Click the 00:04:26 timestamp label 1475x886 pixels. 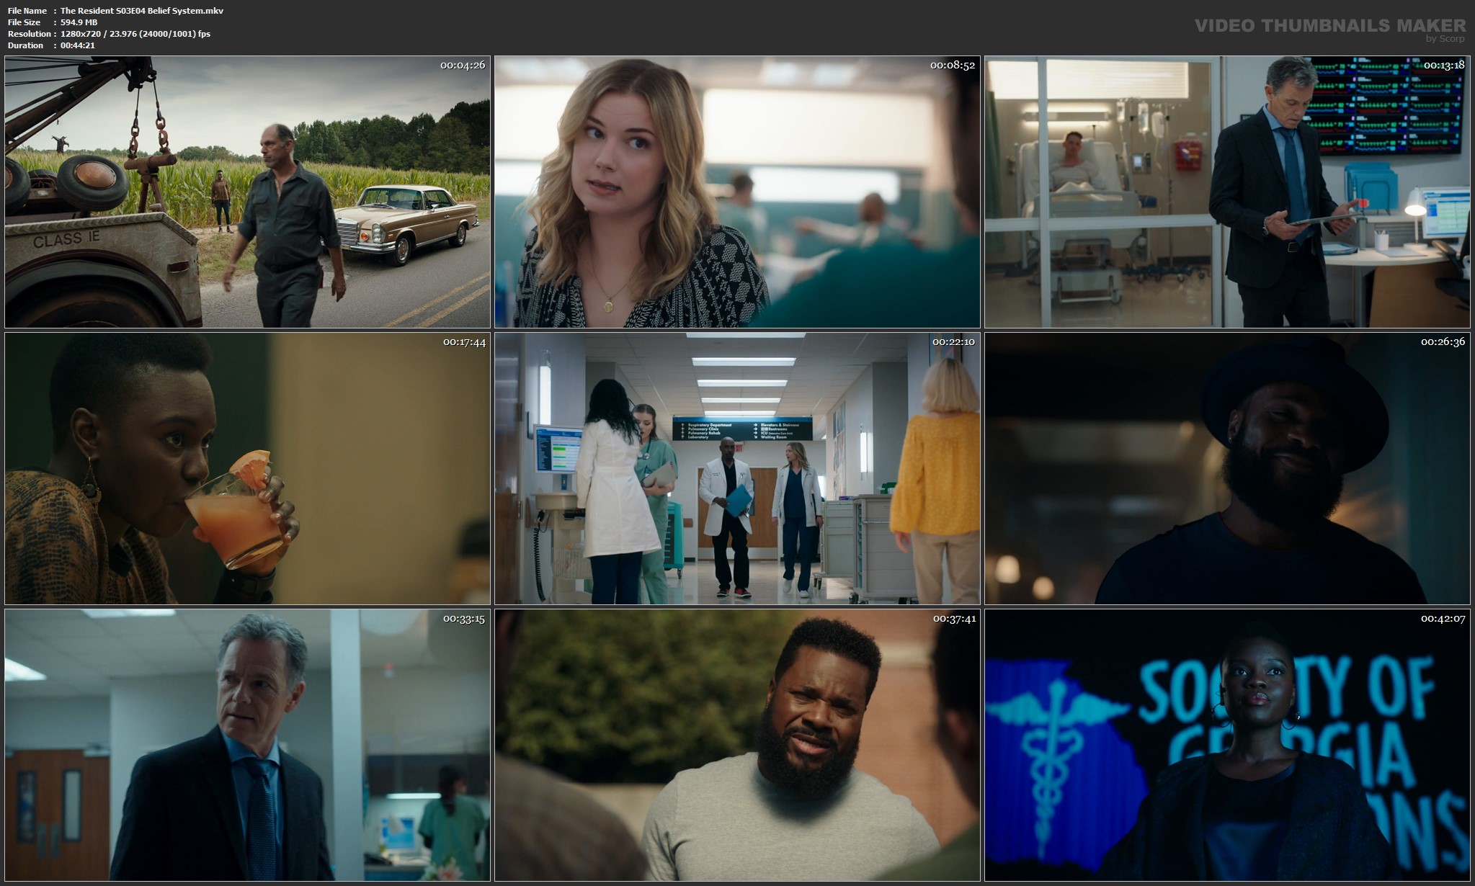pos(463,65)
